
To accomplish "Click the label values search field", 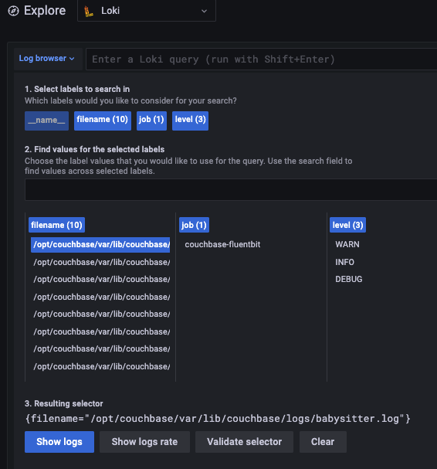I will tap(231, 189).
